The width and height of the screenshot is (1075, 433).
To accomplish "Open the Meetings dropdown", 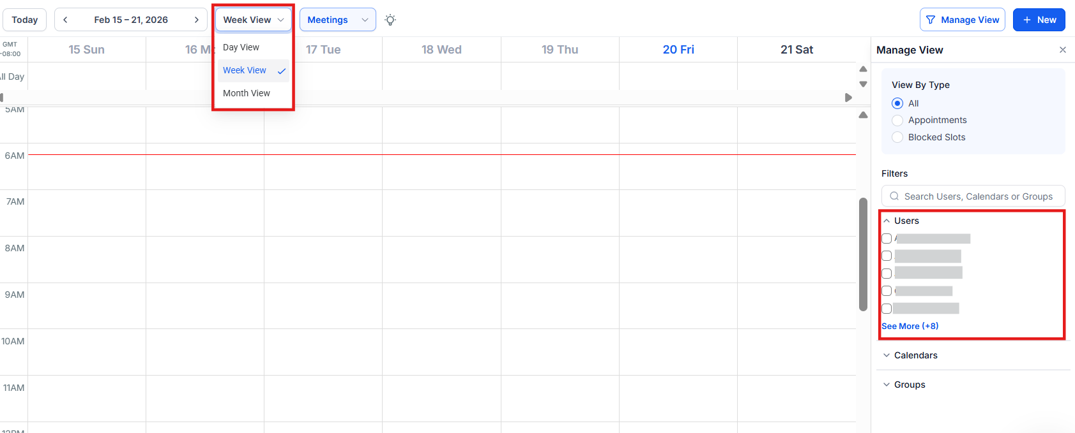I will [337, 20].
